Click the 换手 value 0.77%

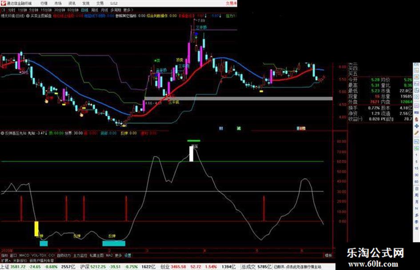pos(374,108)
